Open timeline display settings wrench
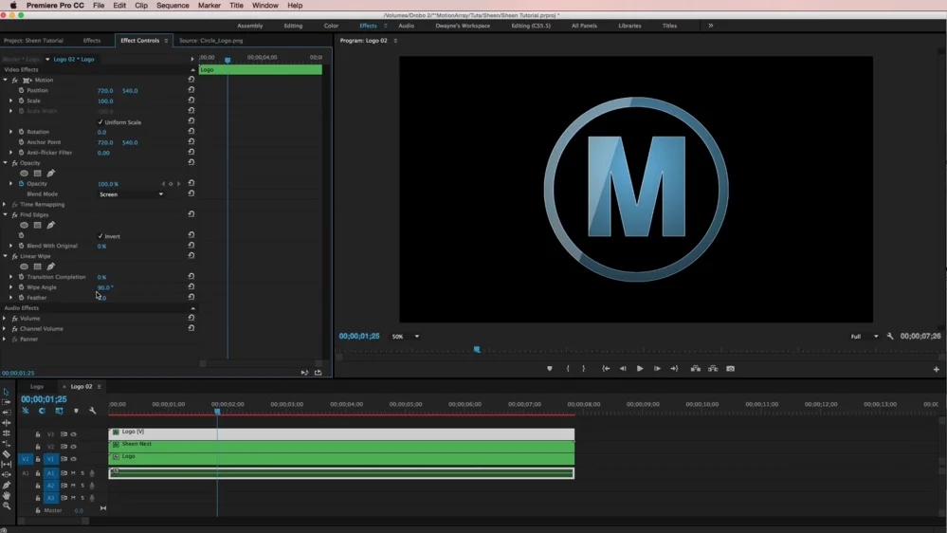 coord(92,411)
